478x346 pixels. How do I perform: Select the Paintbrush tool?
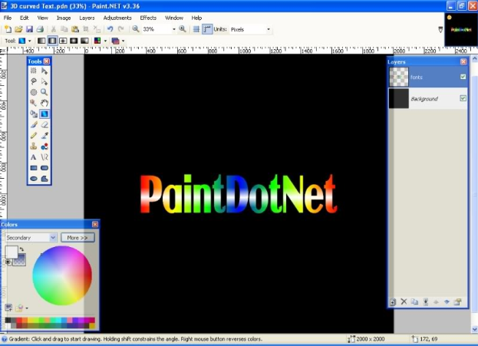34,124
